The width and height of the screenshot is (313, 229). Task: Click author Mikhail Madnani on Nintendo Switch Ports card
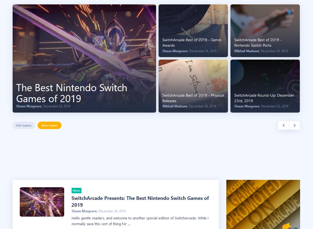(247, 51)
